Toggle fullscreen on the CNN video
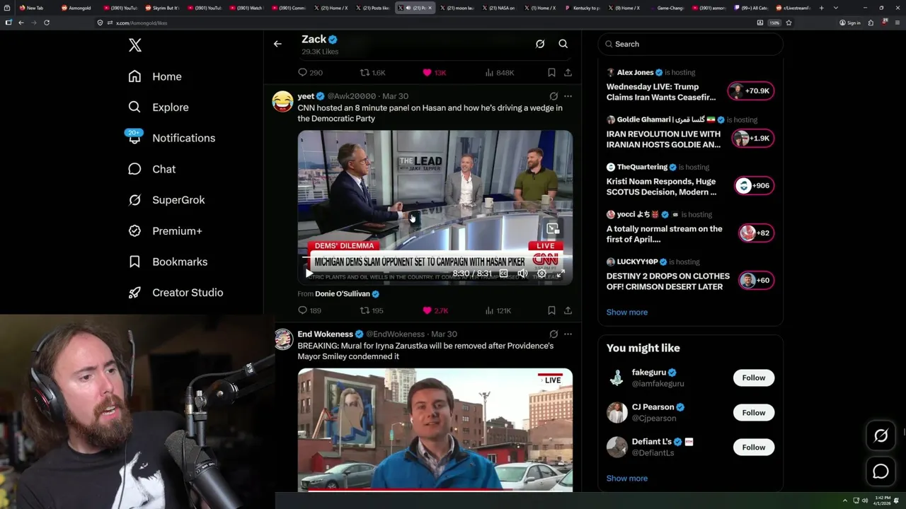The height and width of the screenshot is (509, 906). pos(561,274)
